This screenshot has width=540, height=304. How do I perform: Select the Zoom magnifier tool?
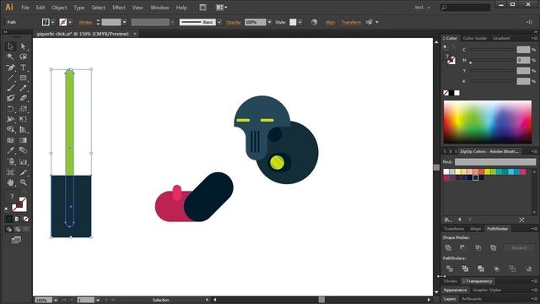pyautogui.click(x=23, y=182)
